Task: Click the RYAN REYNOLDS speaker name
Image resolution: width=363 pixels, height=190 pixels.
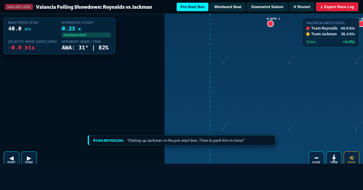Action: [x=108, y=141]
